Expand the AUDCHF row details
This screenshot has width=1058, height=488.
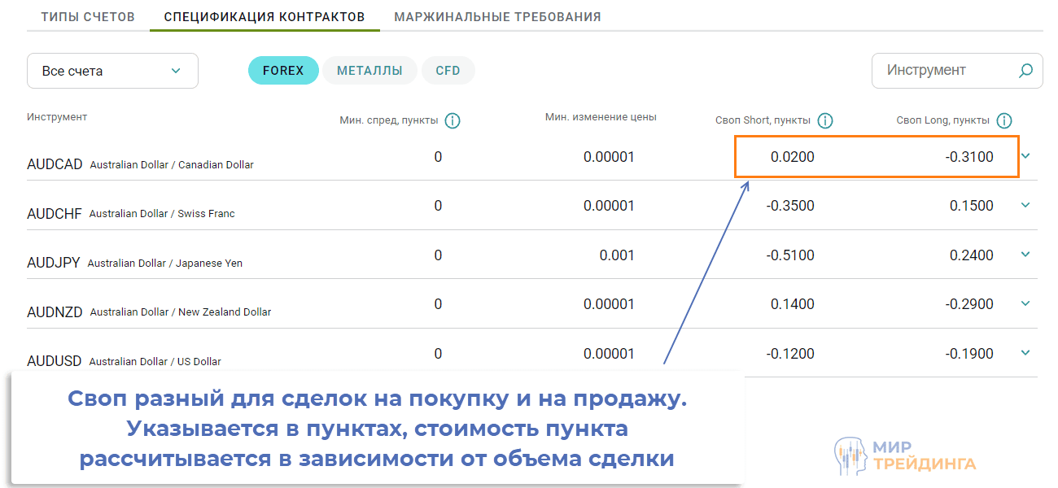click(1025, 205)
